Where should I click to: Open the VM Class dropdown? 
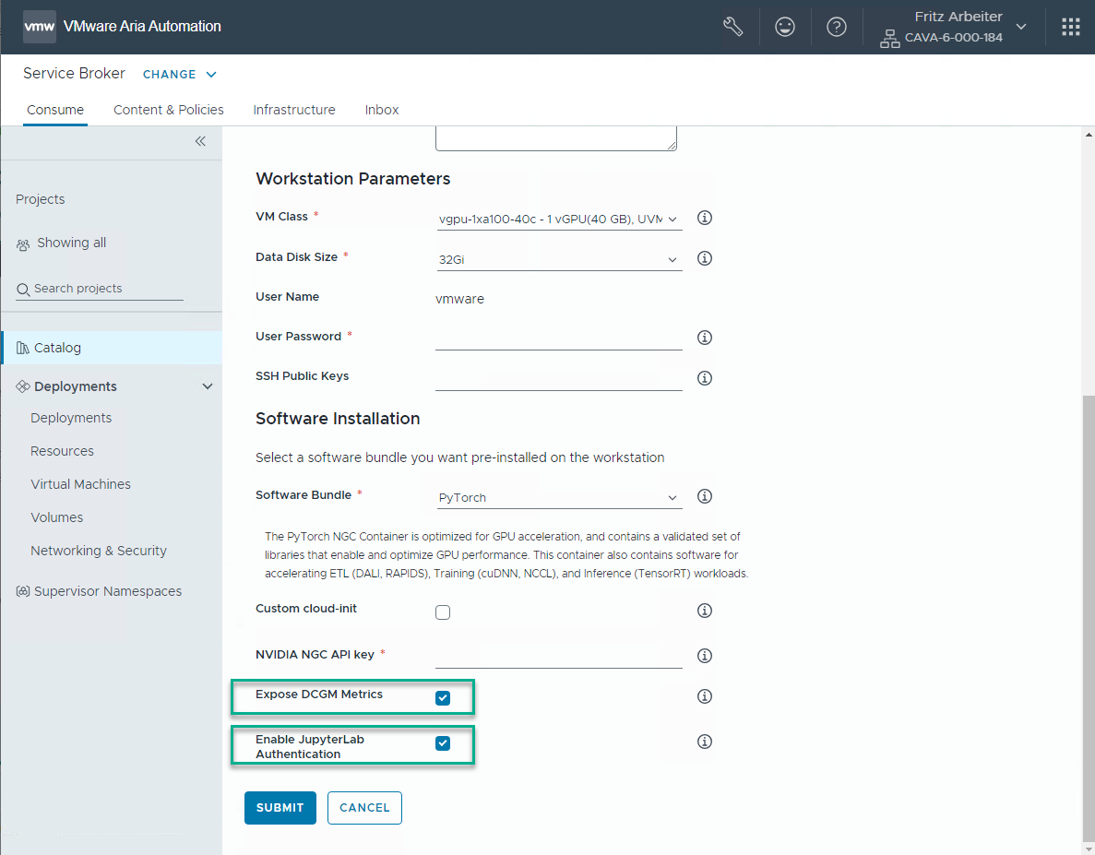559,220
